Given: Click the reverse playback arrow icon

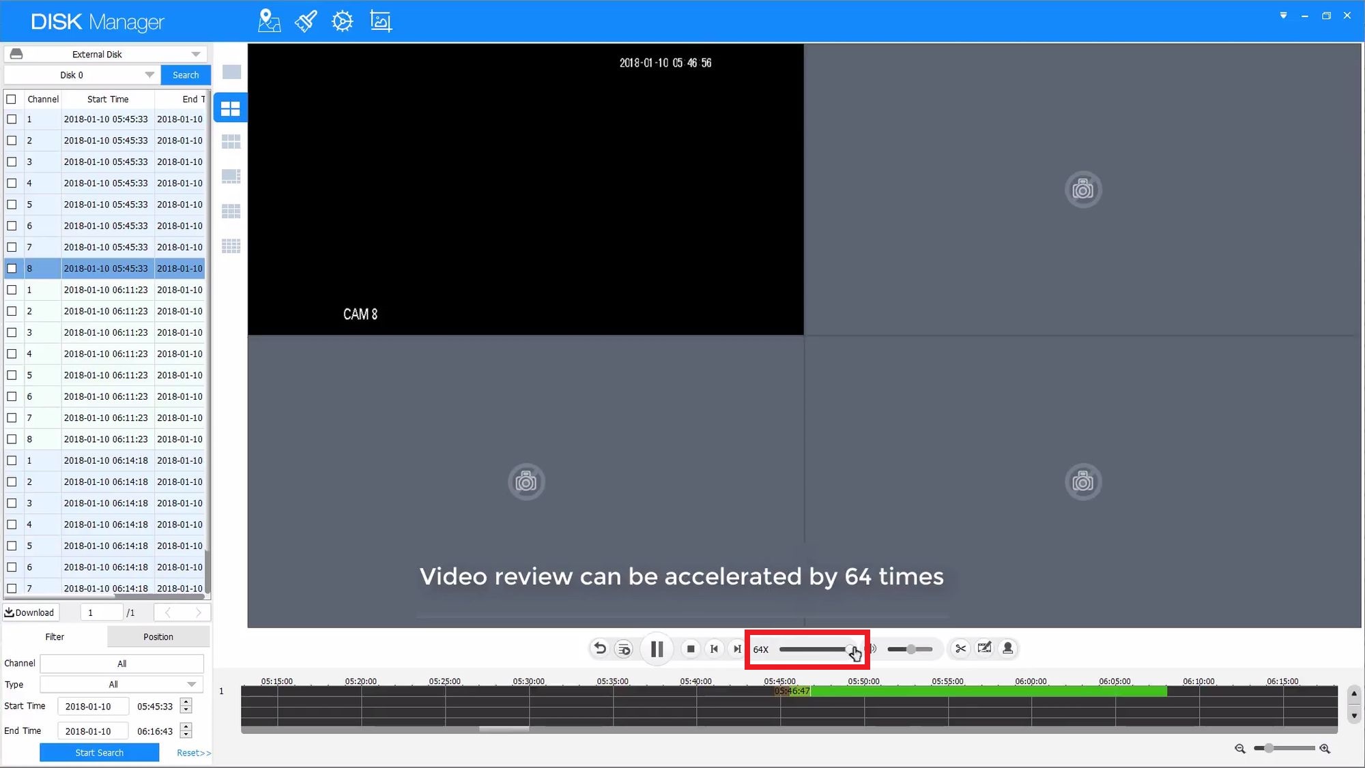Looking at the screenshot, I should 600,649.
